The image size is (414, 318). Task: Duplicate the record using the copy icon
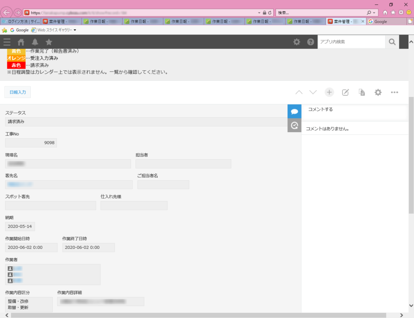coord(362,93)
